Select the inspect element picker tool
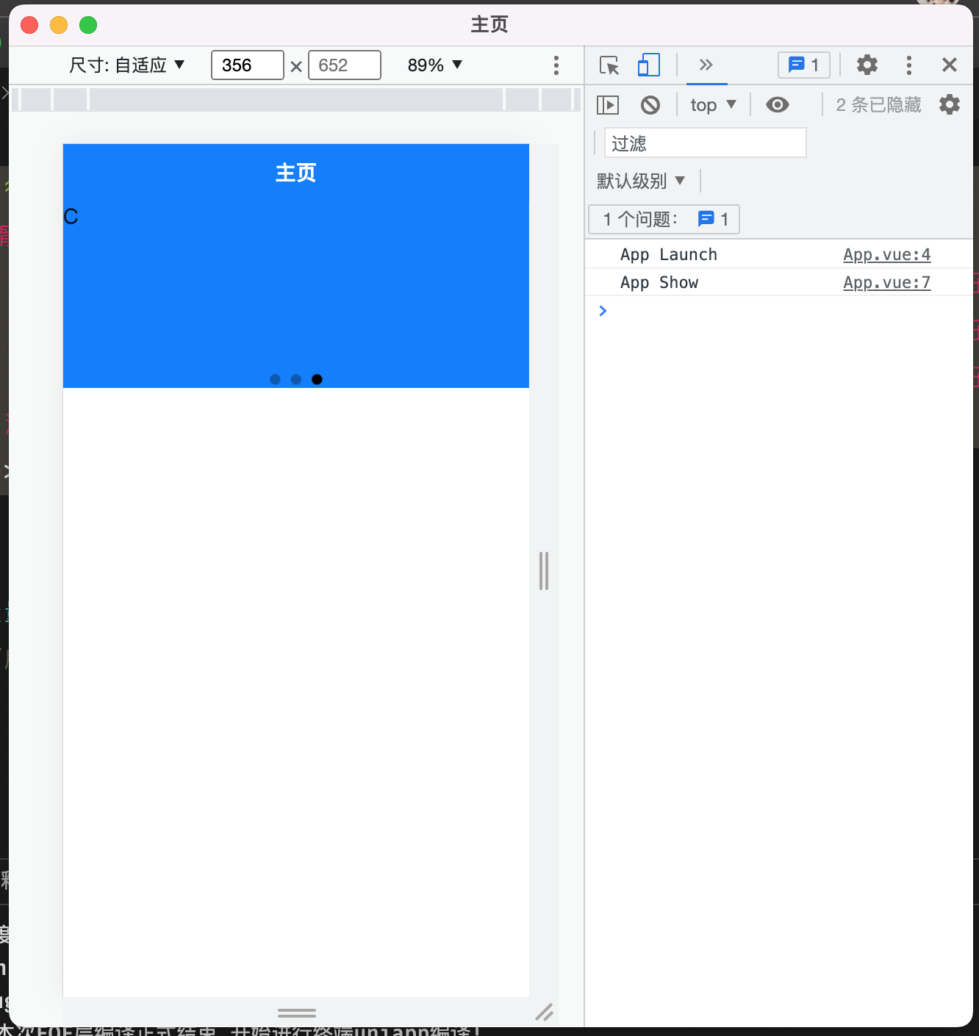Image resolution: width=979 pixels, height=1036 pixels. [609, 65]
